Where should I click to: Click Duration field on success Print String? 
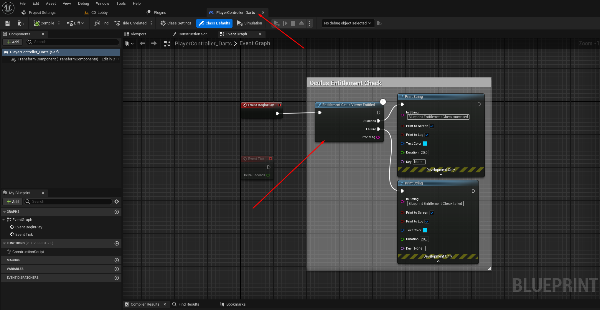click(x=424, y=152)
